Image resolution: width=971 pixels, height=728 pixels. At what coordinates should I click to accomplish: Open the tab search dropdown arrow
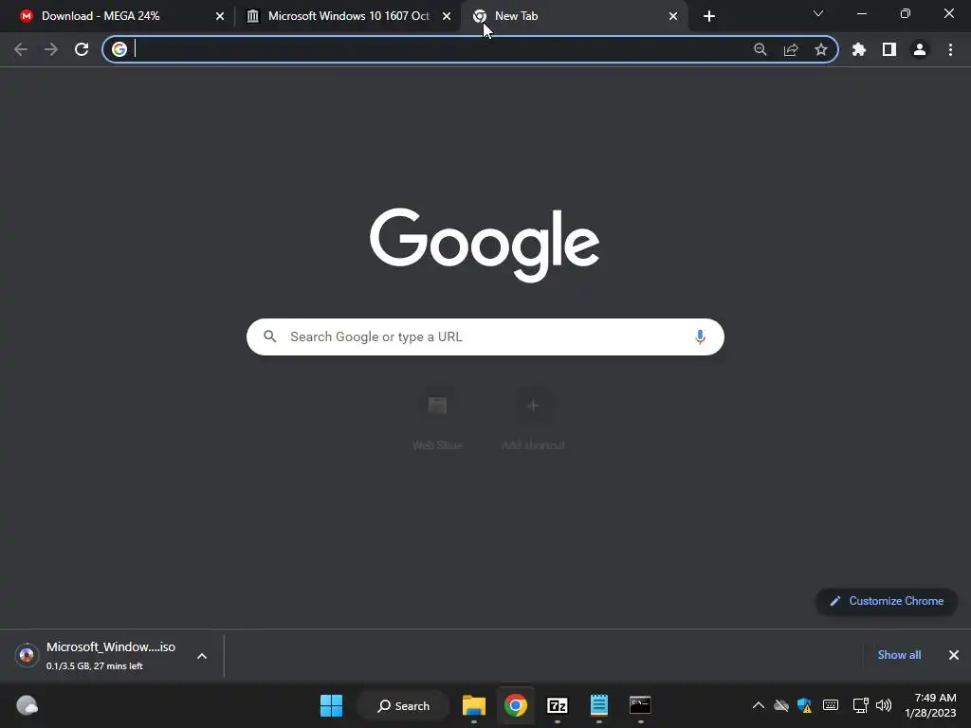pos(818,13)
